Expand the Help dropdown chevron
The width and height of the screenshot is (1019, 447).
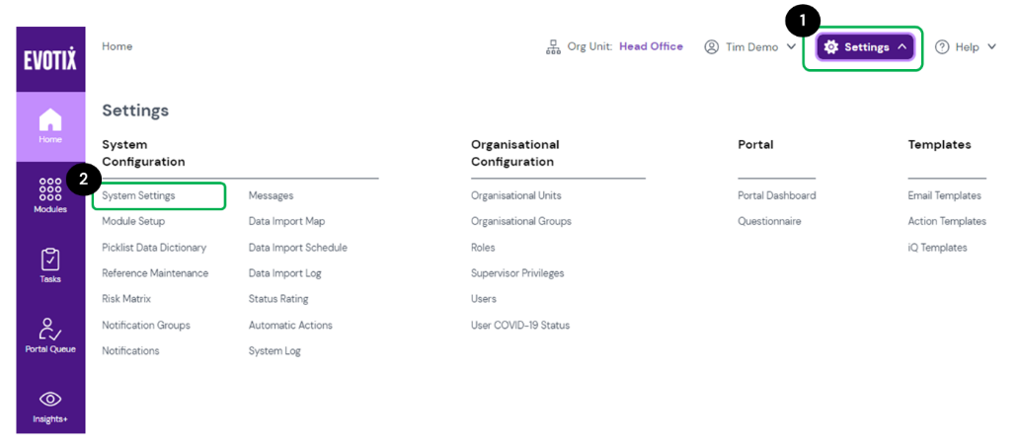(x=991, y=47)
